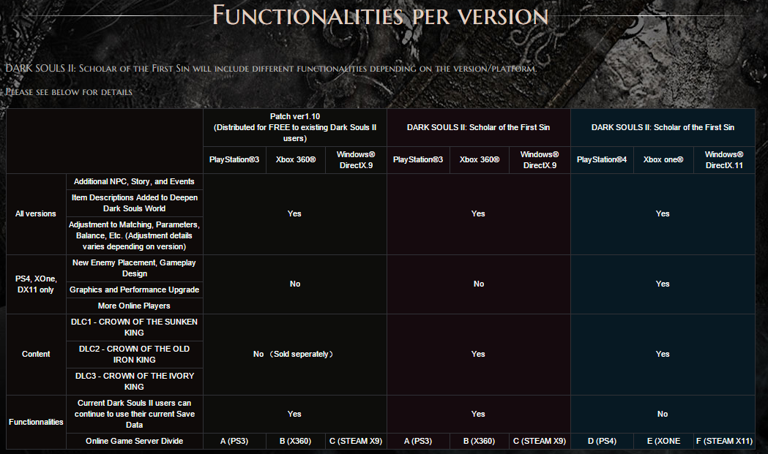
Task: Select the "Content" row group label
Action: tap(36, 354)
